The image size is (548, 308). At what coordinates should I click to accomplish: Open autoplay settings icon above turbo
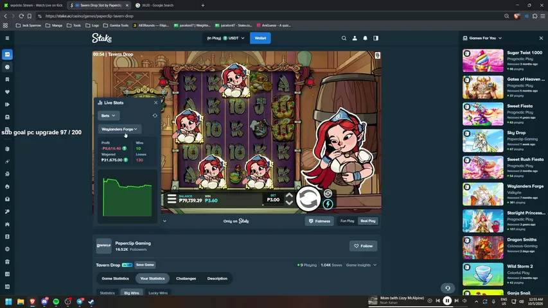pyautogui.click(x=328, y=193)
